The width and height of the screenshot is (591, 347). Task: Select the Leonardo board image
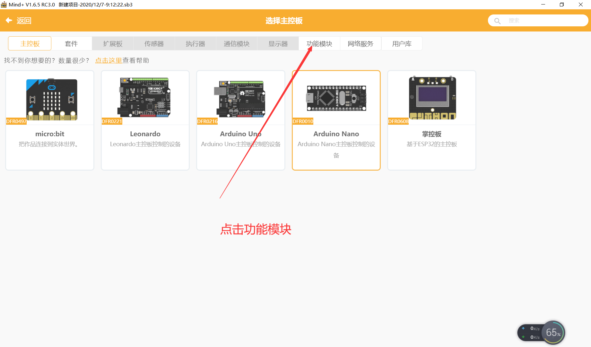click(x=145, y=97)
